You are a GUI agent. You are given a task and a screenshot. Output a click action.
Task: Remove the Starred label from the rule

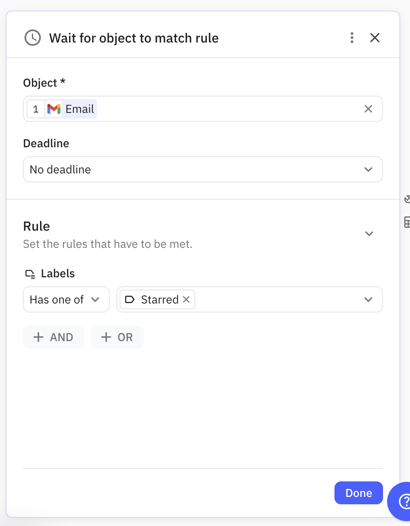pos(186,299)
